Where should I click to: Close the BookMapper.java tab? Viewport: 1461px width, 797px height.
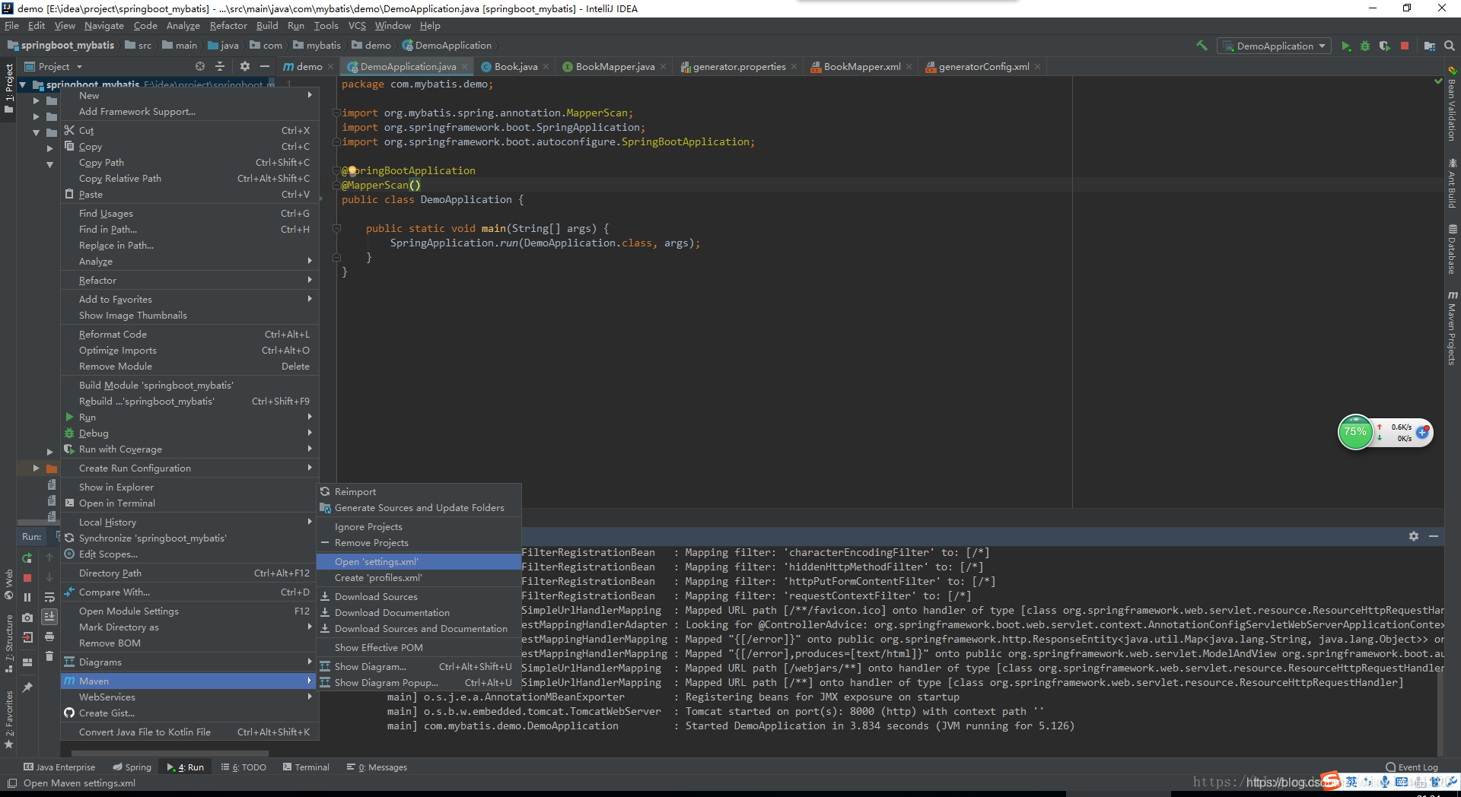(663, 67)
